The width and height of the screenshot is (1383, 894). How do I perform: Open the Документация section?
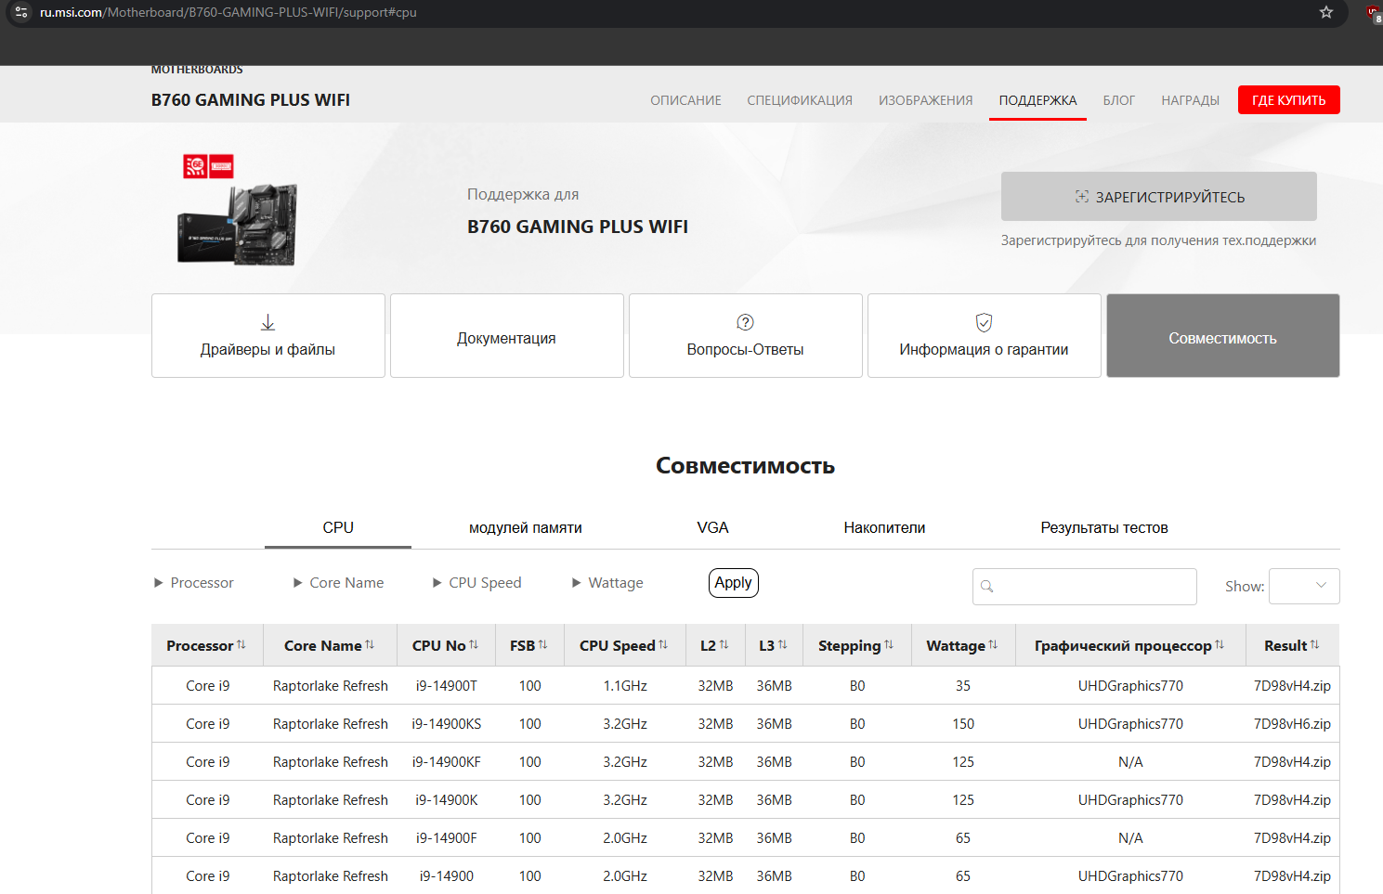tap(507, 336)
